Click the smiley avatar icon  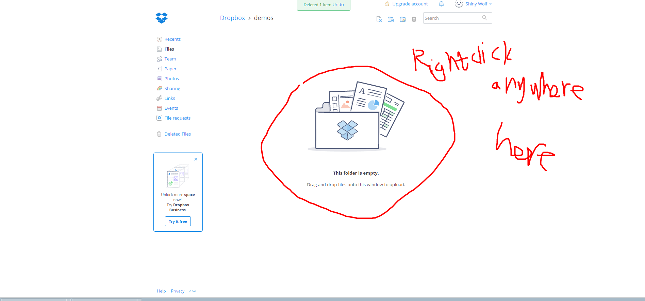(459, 4)
